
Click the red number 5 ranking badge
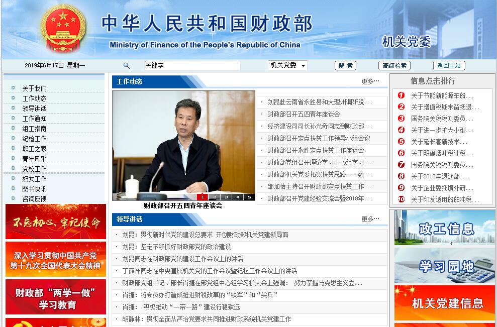(x=401, y=142)
